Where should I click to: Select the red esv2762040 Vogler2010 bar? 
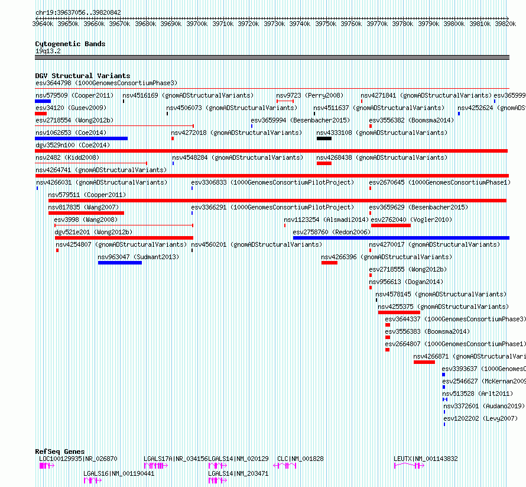391,225
